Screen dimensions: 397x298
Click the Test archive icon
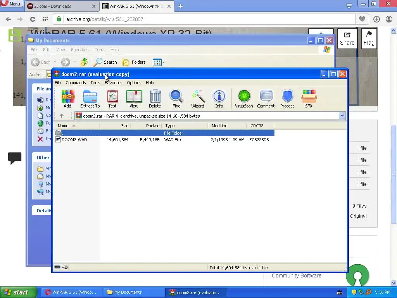click(112, 99)
